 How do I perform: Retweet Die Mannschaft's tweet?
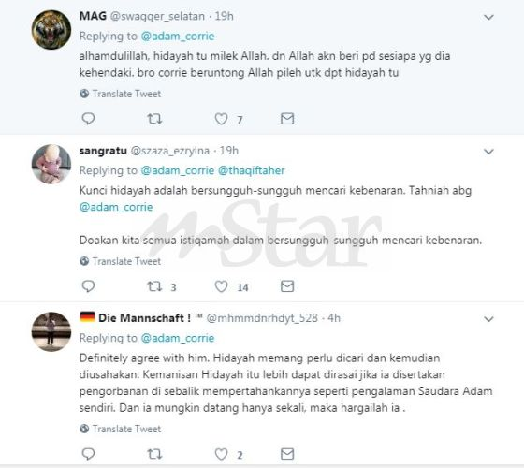coord(154,454)
